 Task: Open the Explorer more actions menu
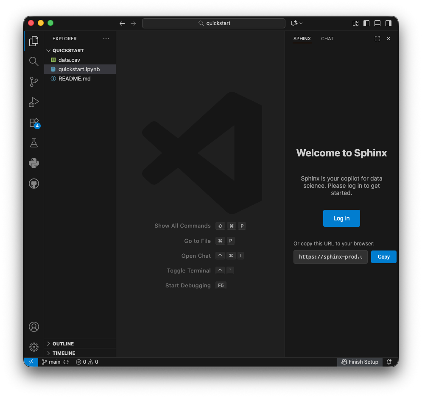[106, 39]
